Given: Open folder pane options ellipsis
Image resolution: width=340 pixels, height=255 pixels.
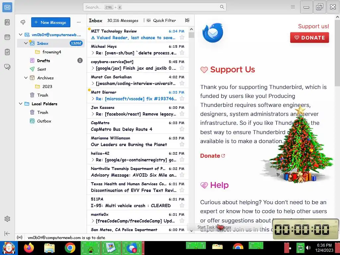Looking at the screenshot, I should [78, 22].
